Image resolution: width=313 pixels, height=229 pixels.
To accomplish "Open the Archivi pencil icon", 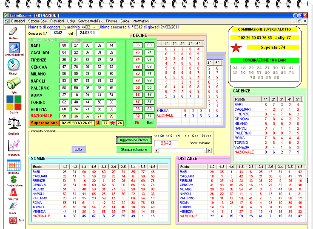I will click(x=13, y=31).
